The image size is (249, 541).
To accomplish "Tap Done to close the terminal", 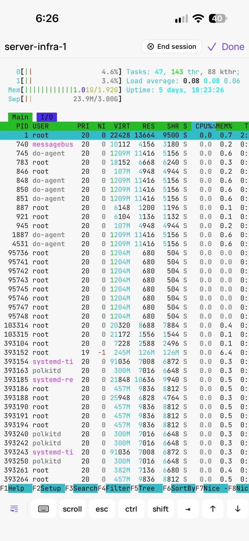I will click(x=226, y=47).
